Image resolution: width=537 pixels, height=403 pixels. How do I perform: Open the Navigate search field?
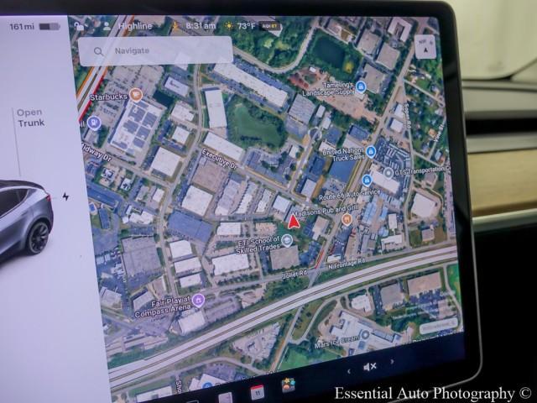155,51
